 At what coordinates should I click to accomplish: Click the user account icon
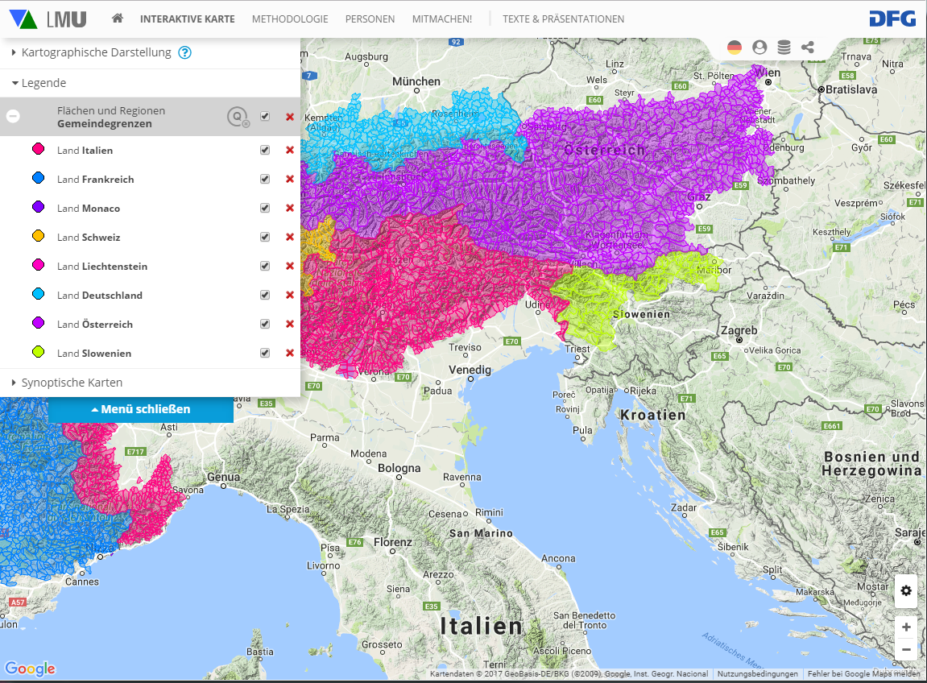[759, 48]
